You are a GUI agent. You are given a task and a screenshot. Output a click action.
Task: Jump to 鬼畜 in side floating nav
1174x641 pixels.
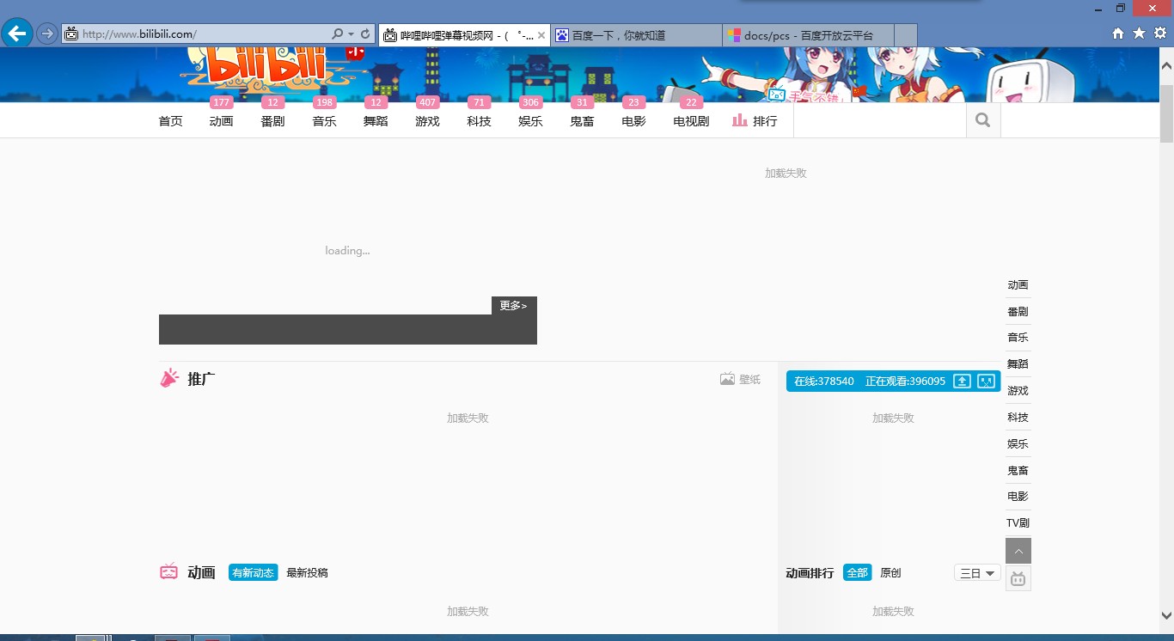(1018, 471)
